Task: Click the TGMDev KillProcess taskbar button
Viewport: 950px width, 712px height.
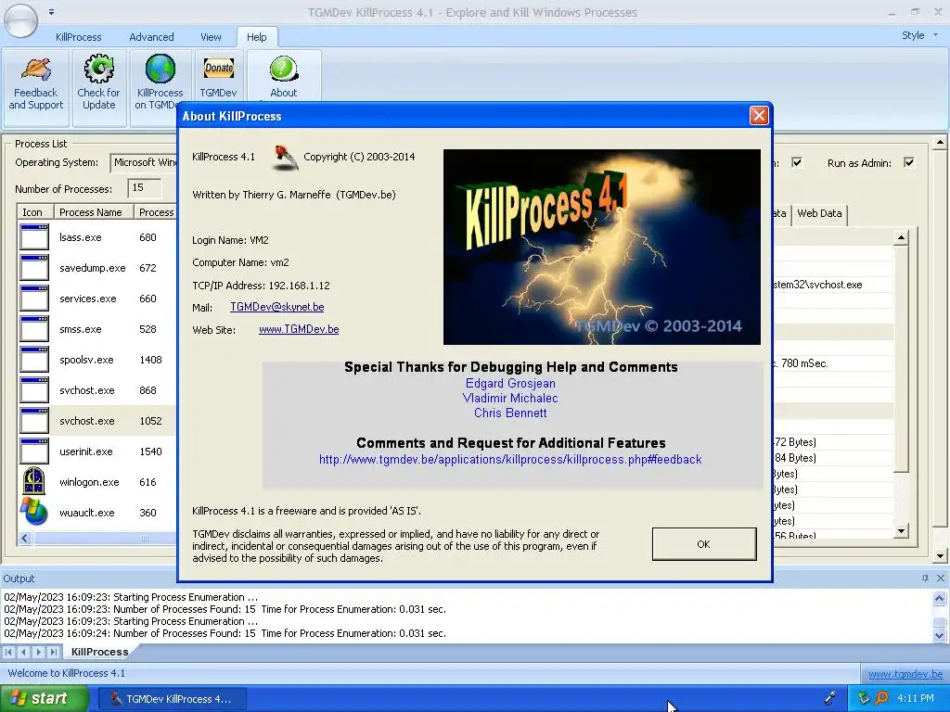Action: [x=171, y=699]
